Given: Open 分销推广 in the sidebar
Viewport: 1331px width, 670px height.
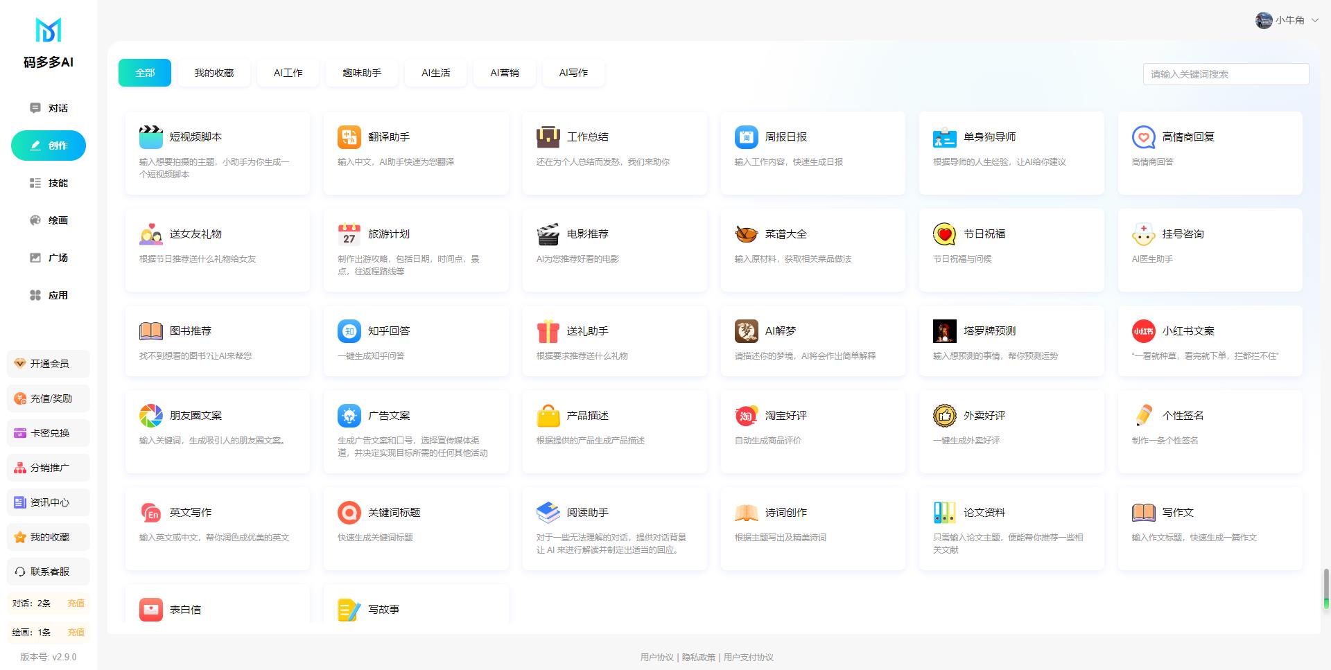Looking at the screenshot, I should pyautogui.click(x=49, y=468).
